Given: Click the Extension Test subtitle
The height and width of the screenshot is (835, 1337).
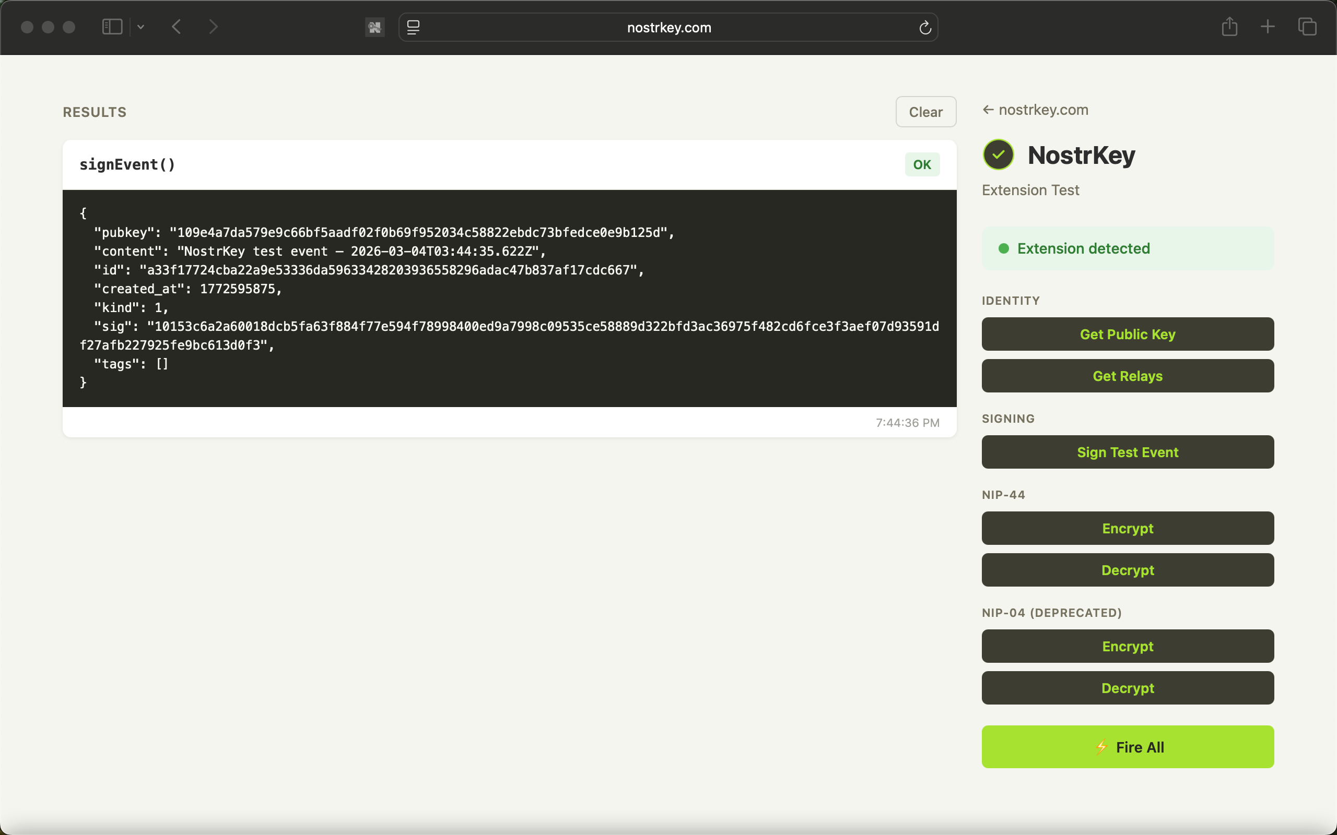Looking at the screenshot, I should pyautogui.click(x=1030, y=190).
